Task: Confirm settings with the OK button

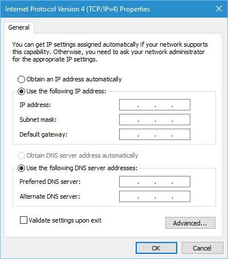Action: tap(156, 248)
